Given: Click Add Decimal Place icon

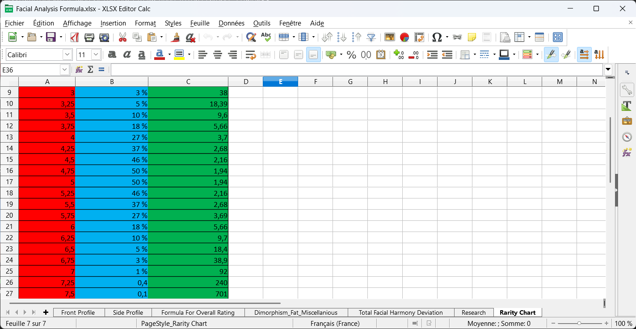Looking at the screenshot, I should 399,55.
